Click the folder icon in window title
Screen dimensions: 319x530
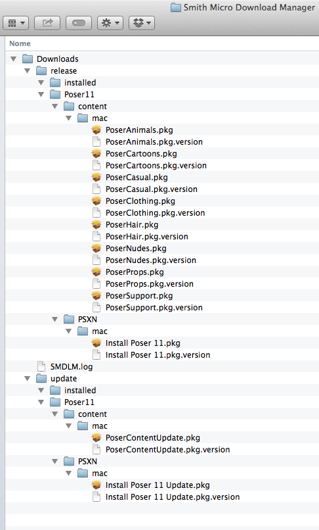(175, 7)
